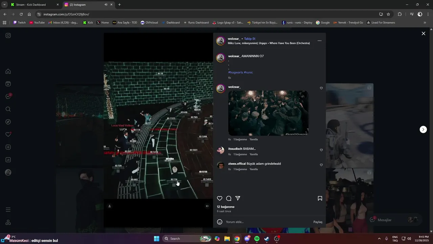The height and width of the screenshot is (244, 433).
Task: Reply to itssudisch comment via Yanıtla
Action: pos(254,154)
